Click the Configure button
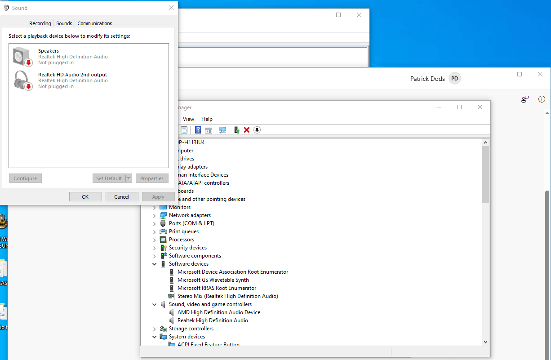Image resolution: width=551 pixels, height=360 pixels. pyautogui.click(x=25, y=178)
